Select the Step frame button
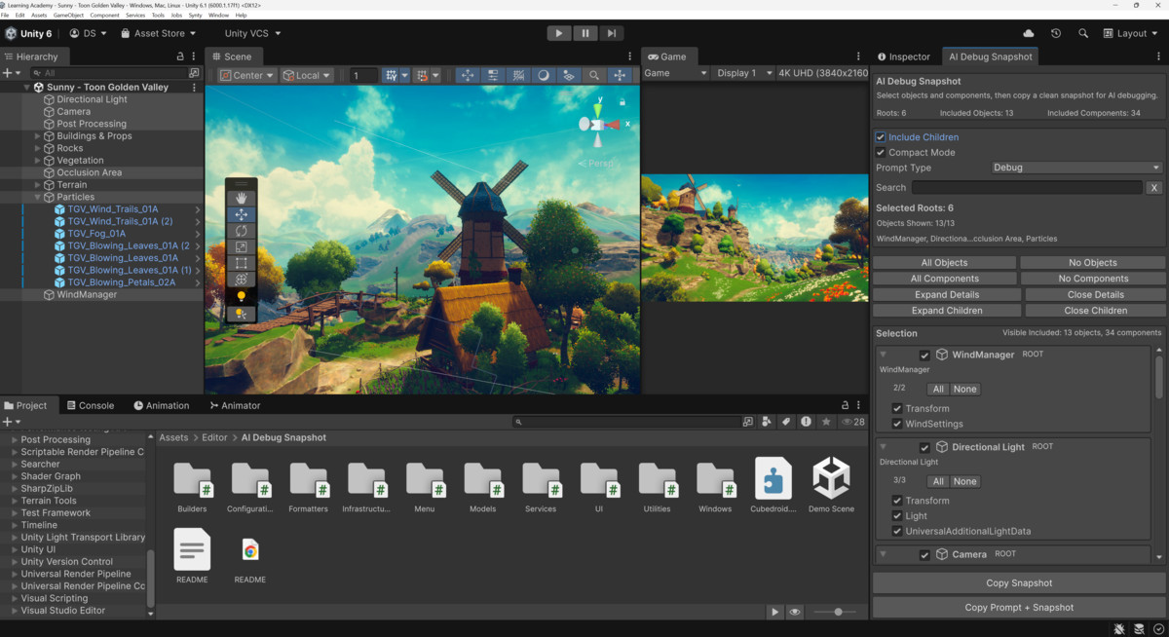Screen dimensions: 1169x637 pyautogui.click(x=611, y=33)
